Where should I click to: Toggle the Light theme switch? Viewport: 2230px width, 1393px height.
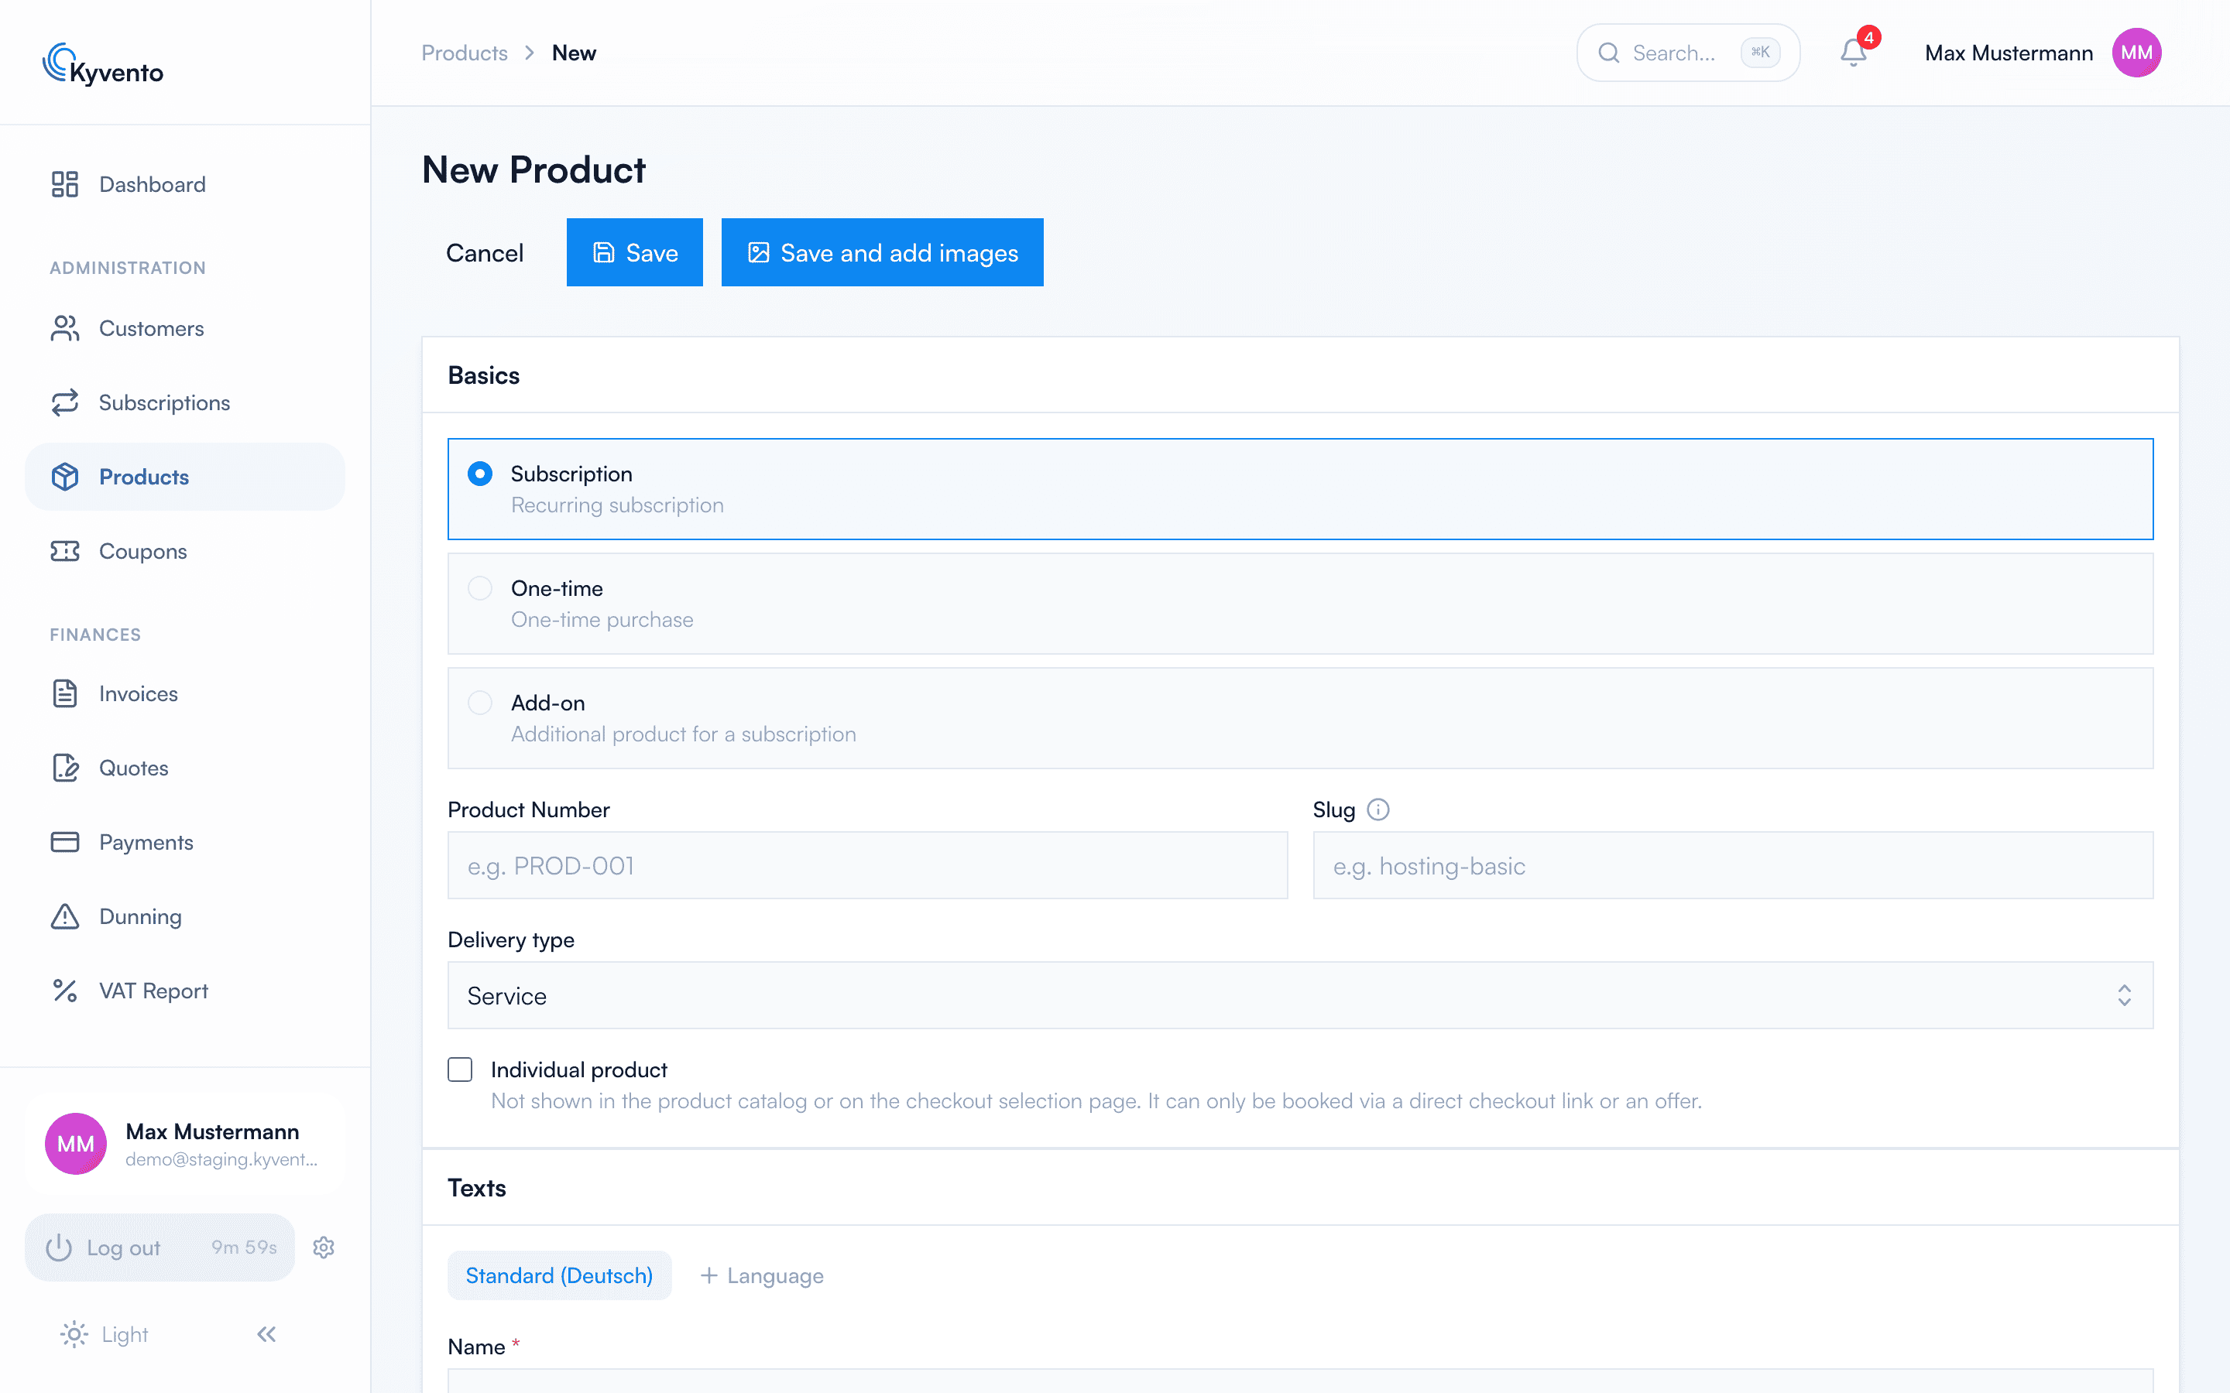(x=104, y=1334)
